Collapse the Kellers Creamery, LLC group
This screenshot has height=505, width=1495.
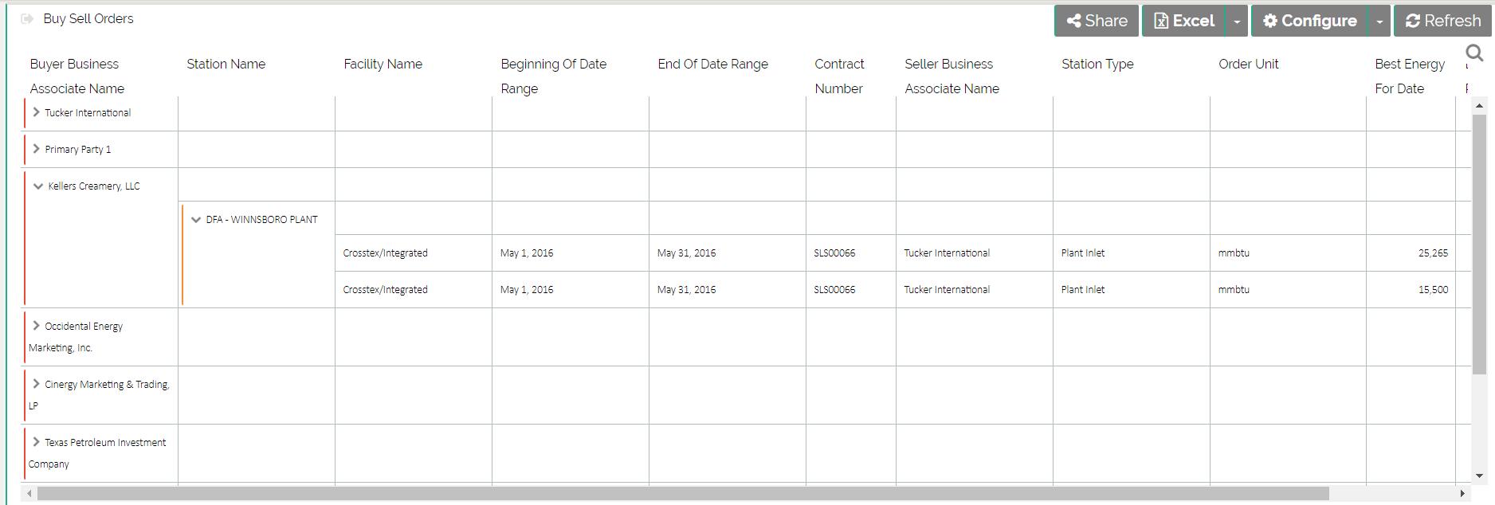37,186
